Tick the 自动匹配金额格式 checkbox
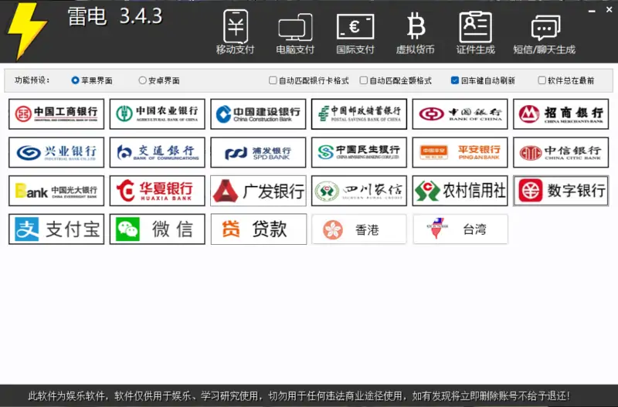Image resolution: width=618 pixels, height=407 pixels. [364, 80]
